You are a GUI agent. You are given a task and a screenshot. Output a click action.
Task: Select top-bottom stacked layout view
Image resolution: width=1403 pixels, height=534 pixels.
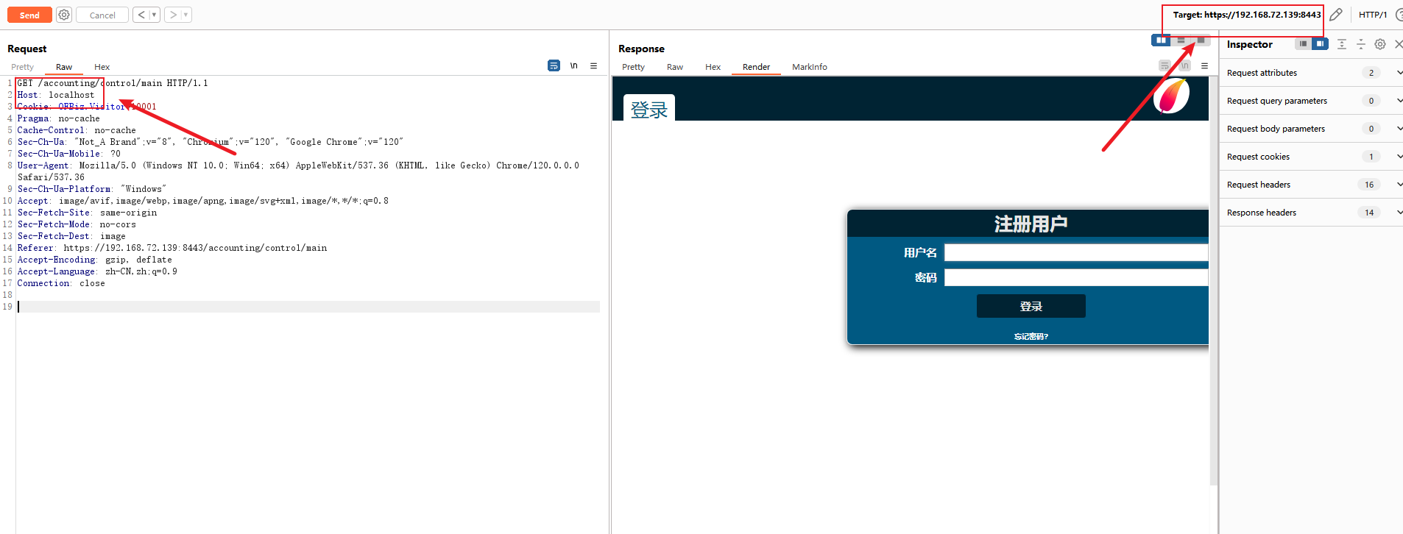coord(1181,40)
